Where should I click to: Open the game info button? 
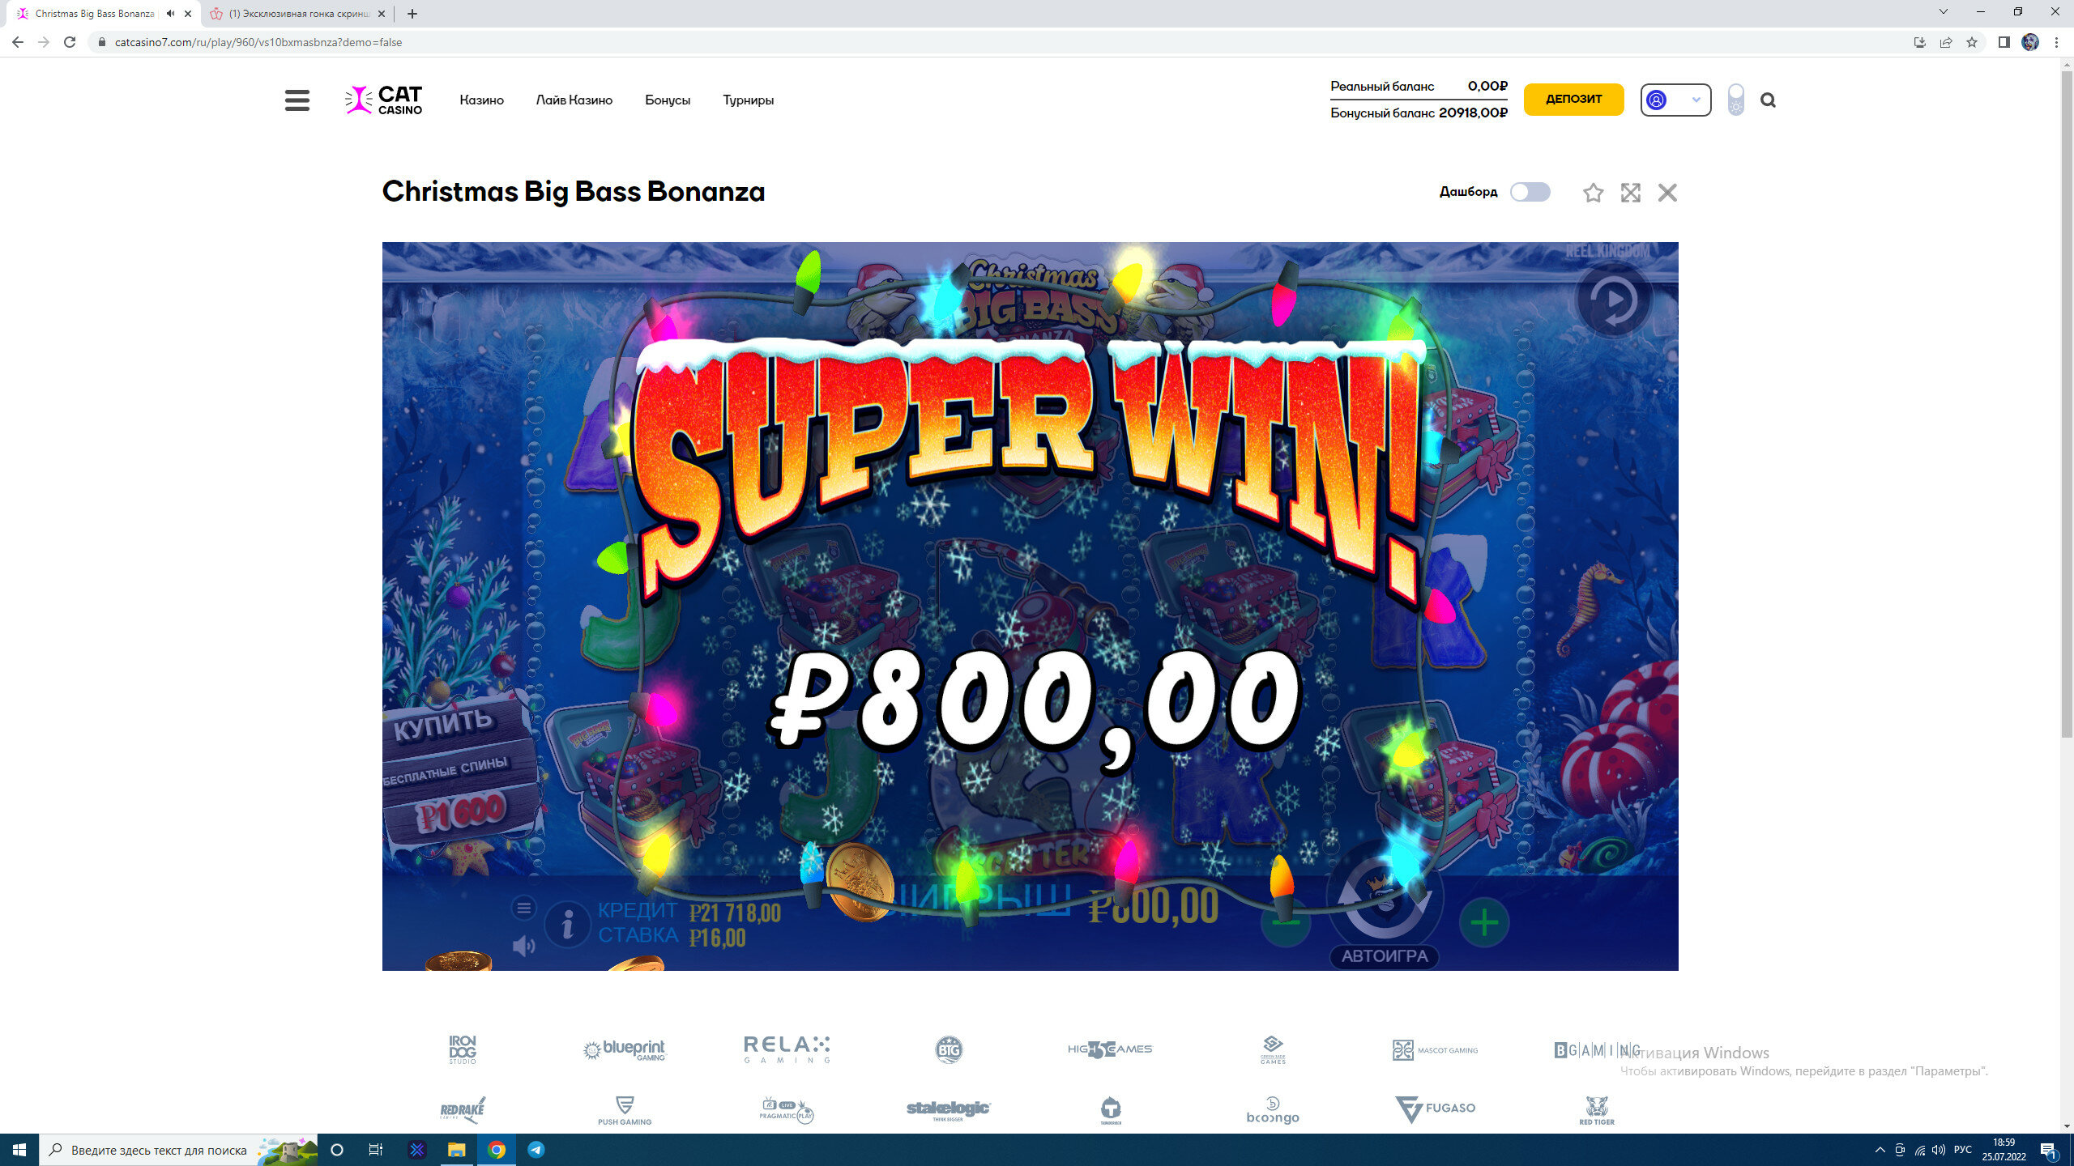[567, 925]
